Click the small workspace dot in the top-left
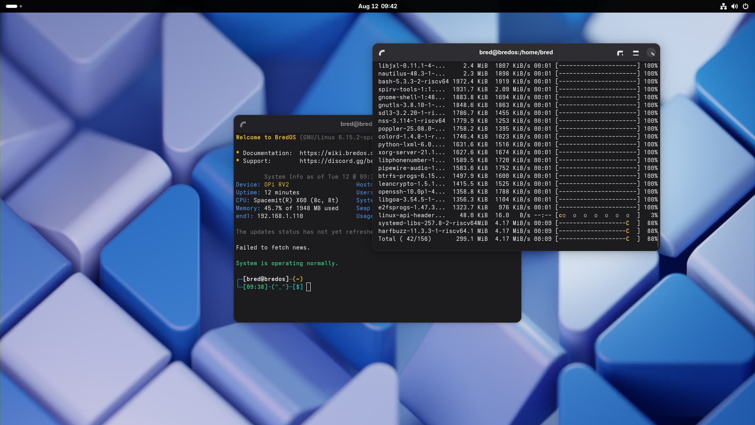The width and height of the screenshot is (755, 425). click(21, 6)
